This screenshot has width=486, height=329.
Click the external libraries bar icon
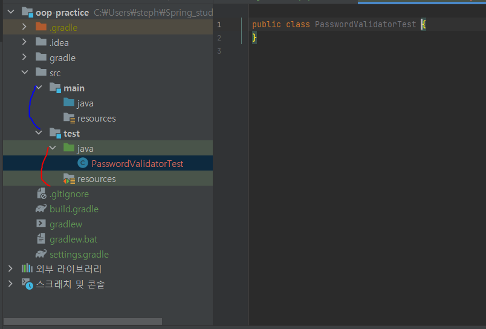(27, 268)
